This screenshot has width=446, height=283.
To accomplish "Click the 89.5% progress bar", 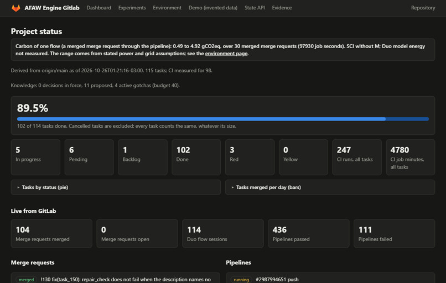I will 222,119.
